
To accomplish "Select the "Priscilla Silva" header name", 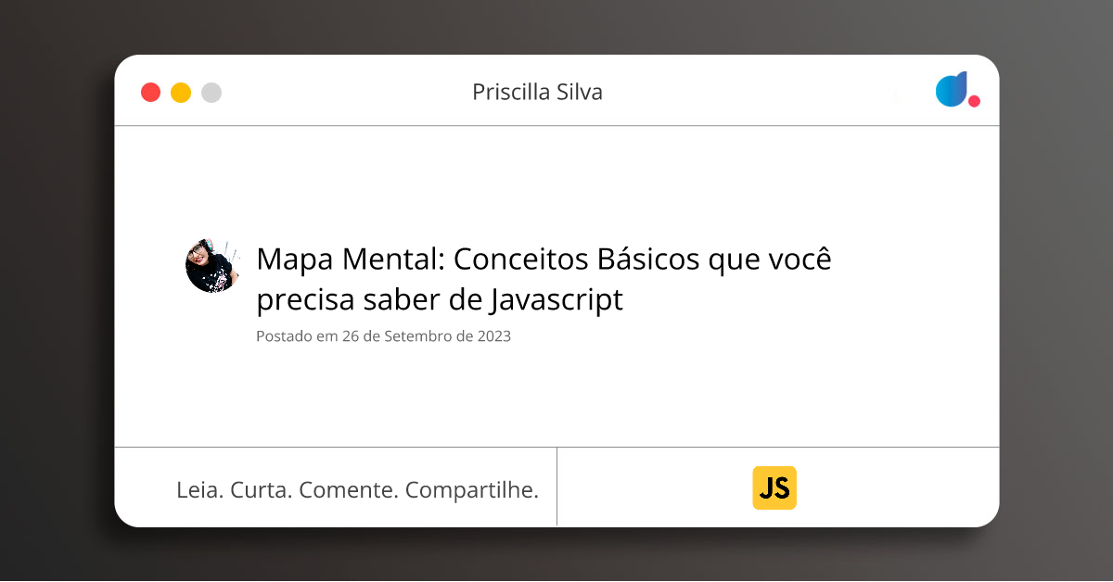I will click(537, 92).
